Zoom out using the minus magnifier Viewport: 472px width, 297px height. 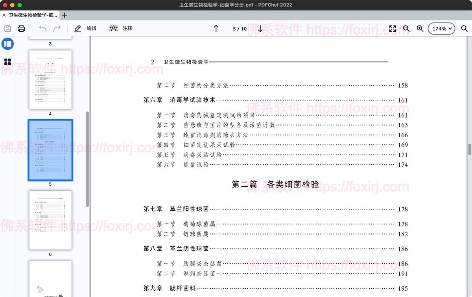pyautogui.click(x=406, y=28)
